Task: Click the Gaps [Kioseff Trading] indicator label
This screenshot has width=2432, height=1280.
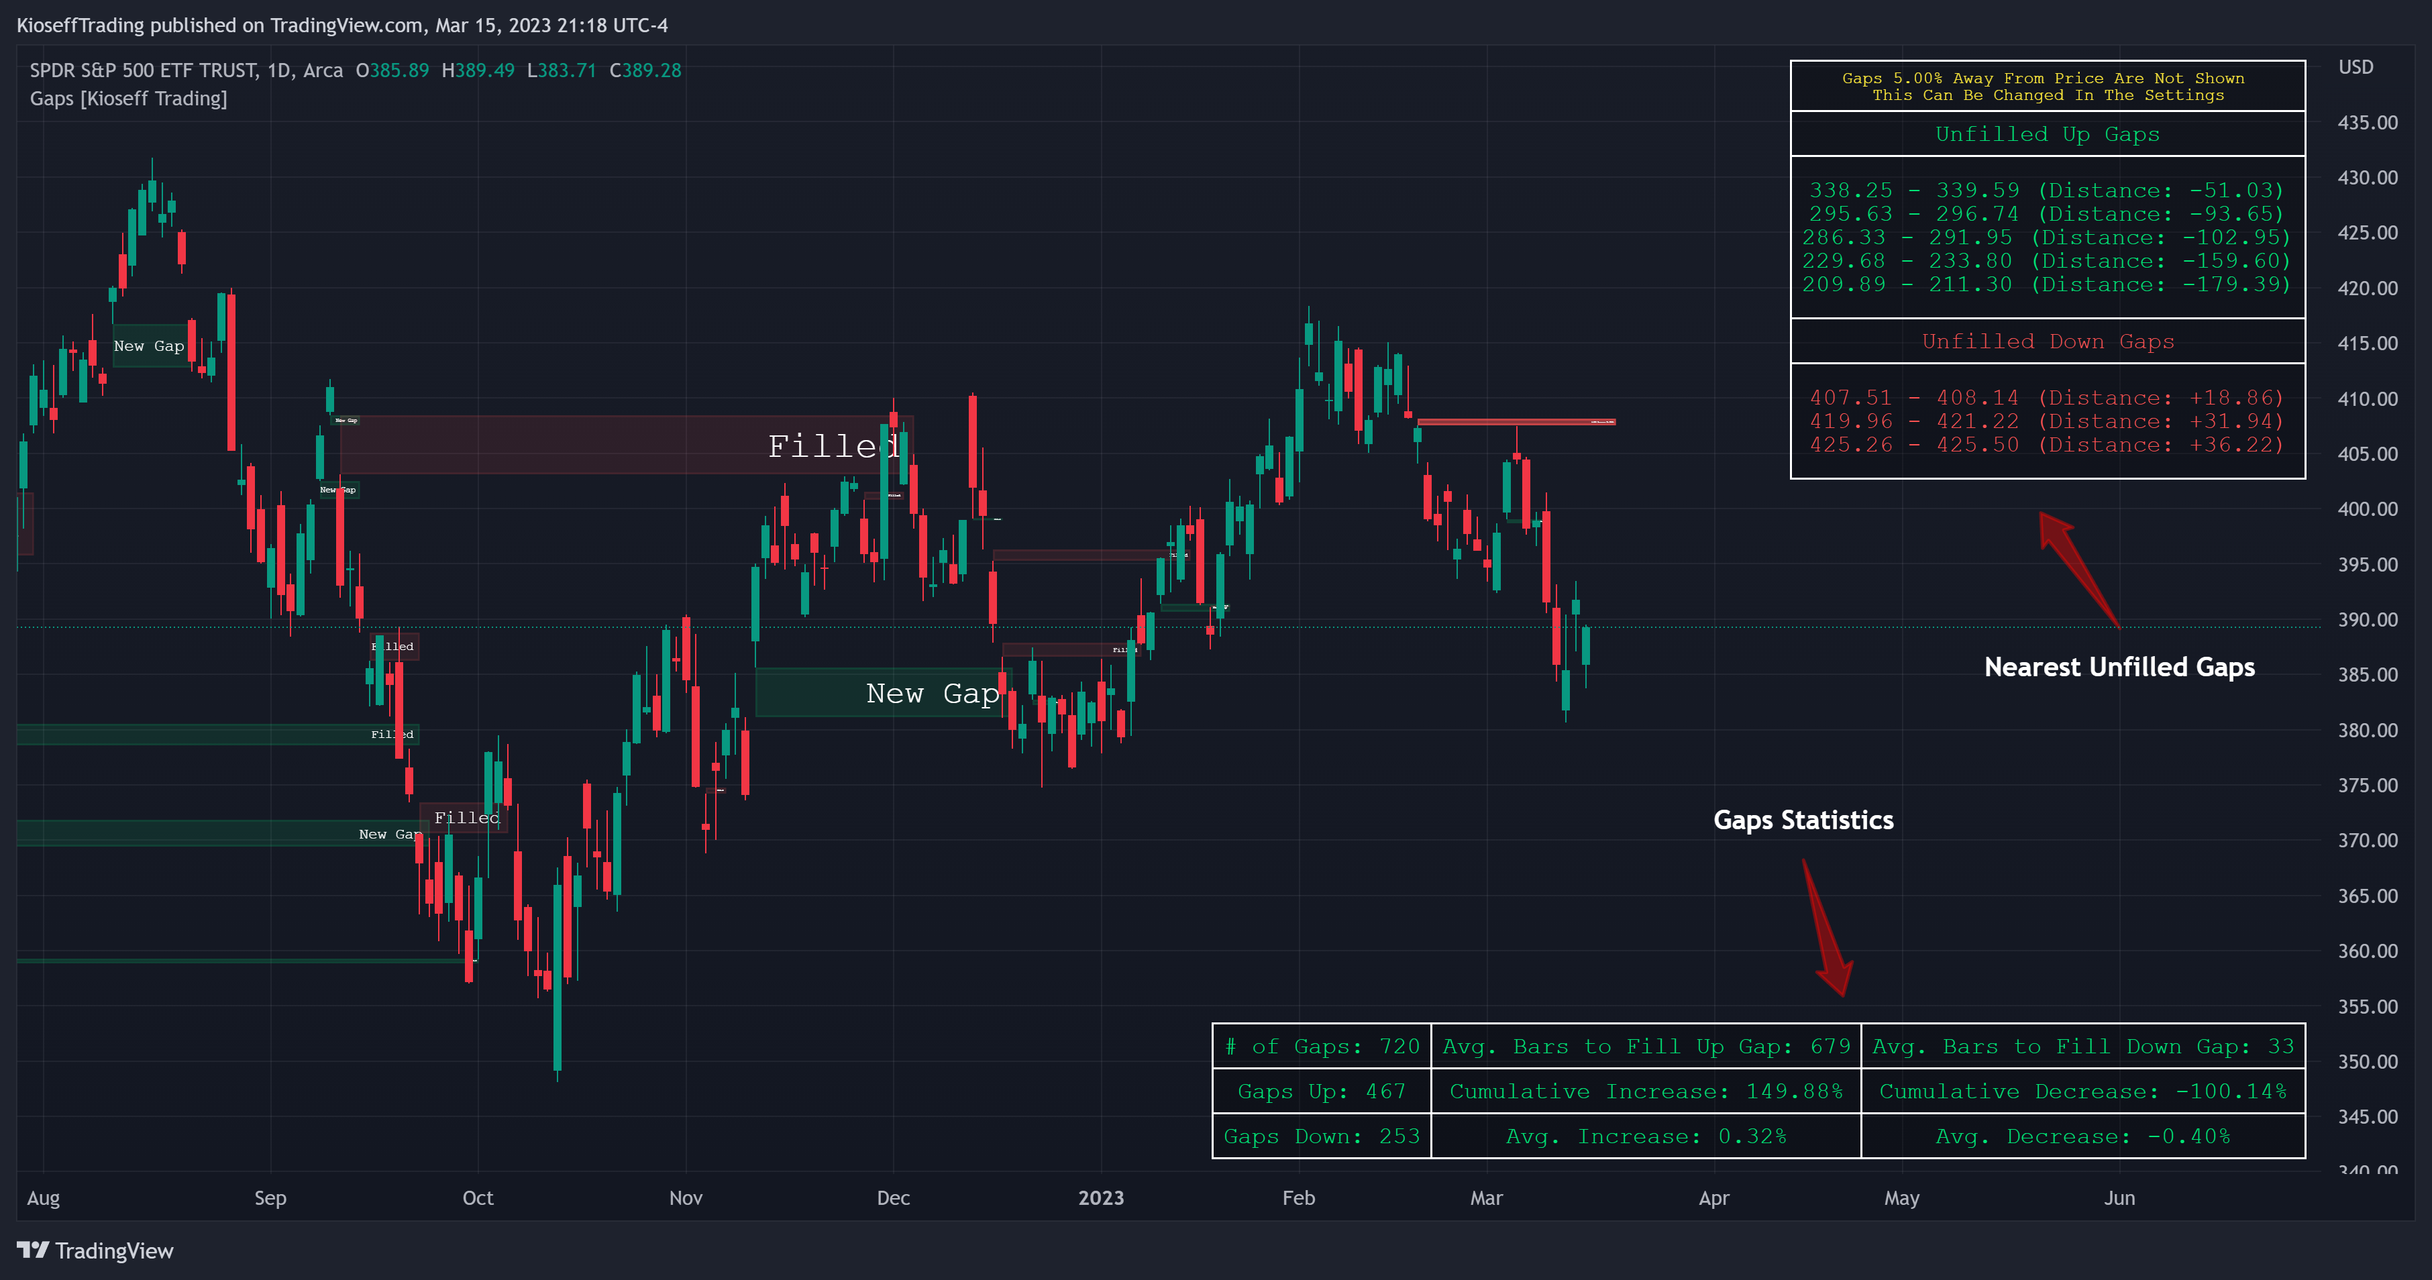Action: tap(128, 98)
